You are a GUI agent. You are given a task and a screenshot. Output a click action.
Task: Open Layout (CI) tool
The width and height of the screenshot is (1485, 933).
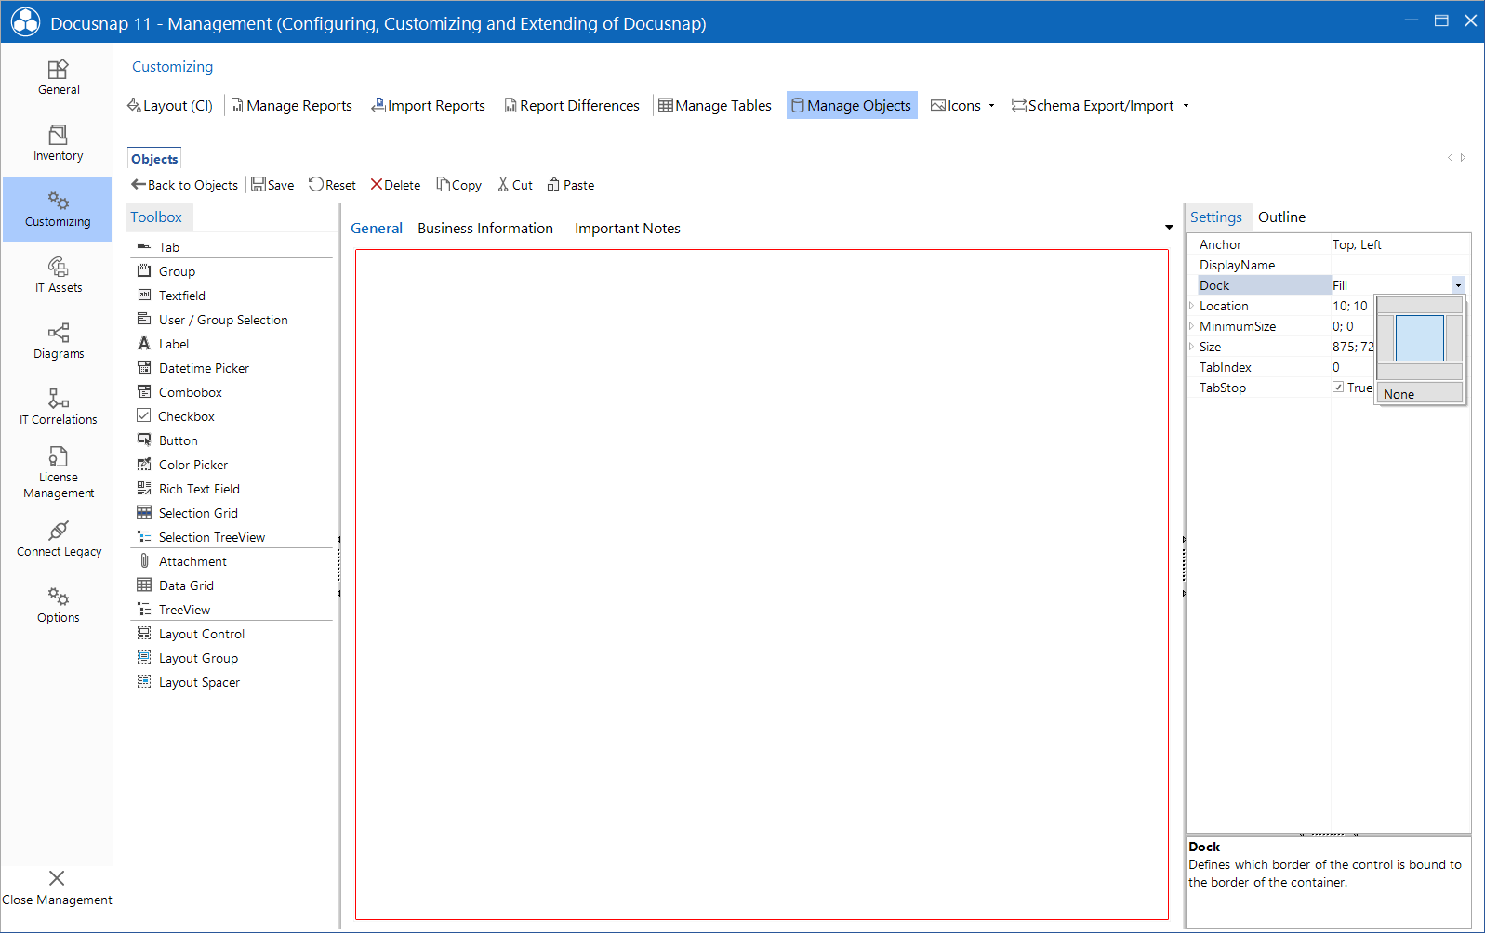(x=170, y=106)
